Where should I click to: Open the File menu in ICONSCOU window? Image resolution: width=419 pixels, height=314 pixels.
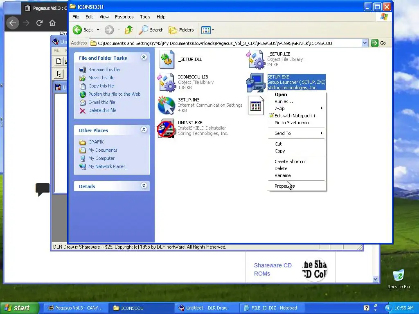(76, 17)
